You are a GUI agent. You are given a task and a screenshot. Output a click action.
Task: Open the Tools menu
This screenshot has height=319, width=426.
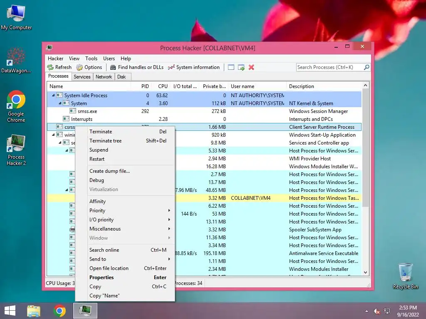(x=91, y=58)
